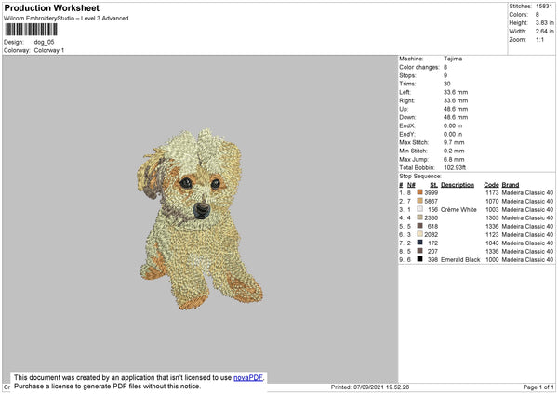This screenshot has width=558, height=394.
Task: Click 'Wilcom EmbroideryStudio – Level 3 Advanced' text
Action: point(66,19)
